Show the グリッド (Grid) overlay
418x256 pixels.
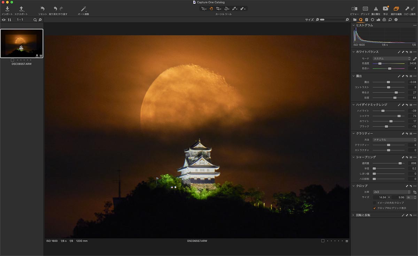point(365,9)
